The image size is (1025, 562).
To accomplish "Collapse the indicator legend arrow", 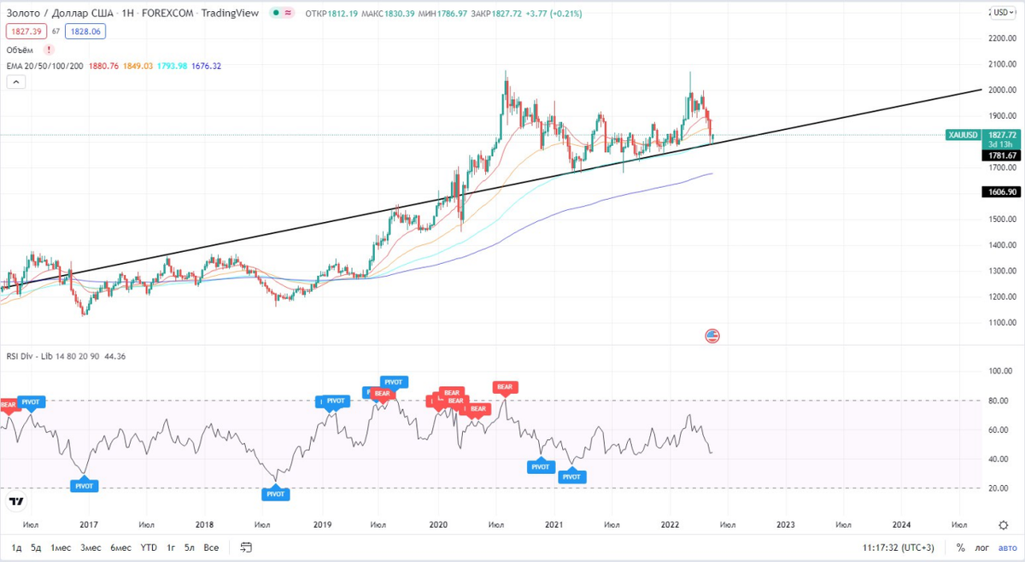I will coord(15,82).
